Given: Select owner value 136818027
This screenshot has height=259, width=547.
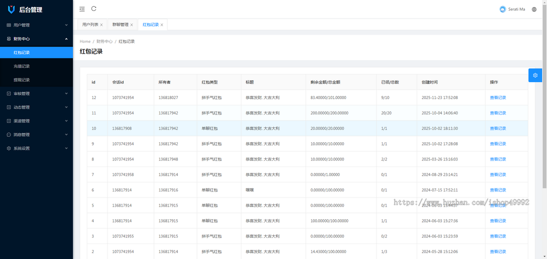Looking at the screenshot, I should 168,98.
